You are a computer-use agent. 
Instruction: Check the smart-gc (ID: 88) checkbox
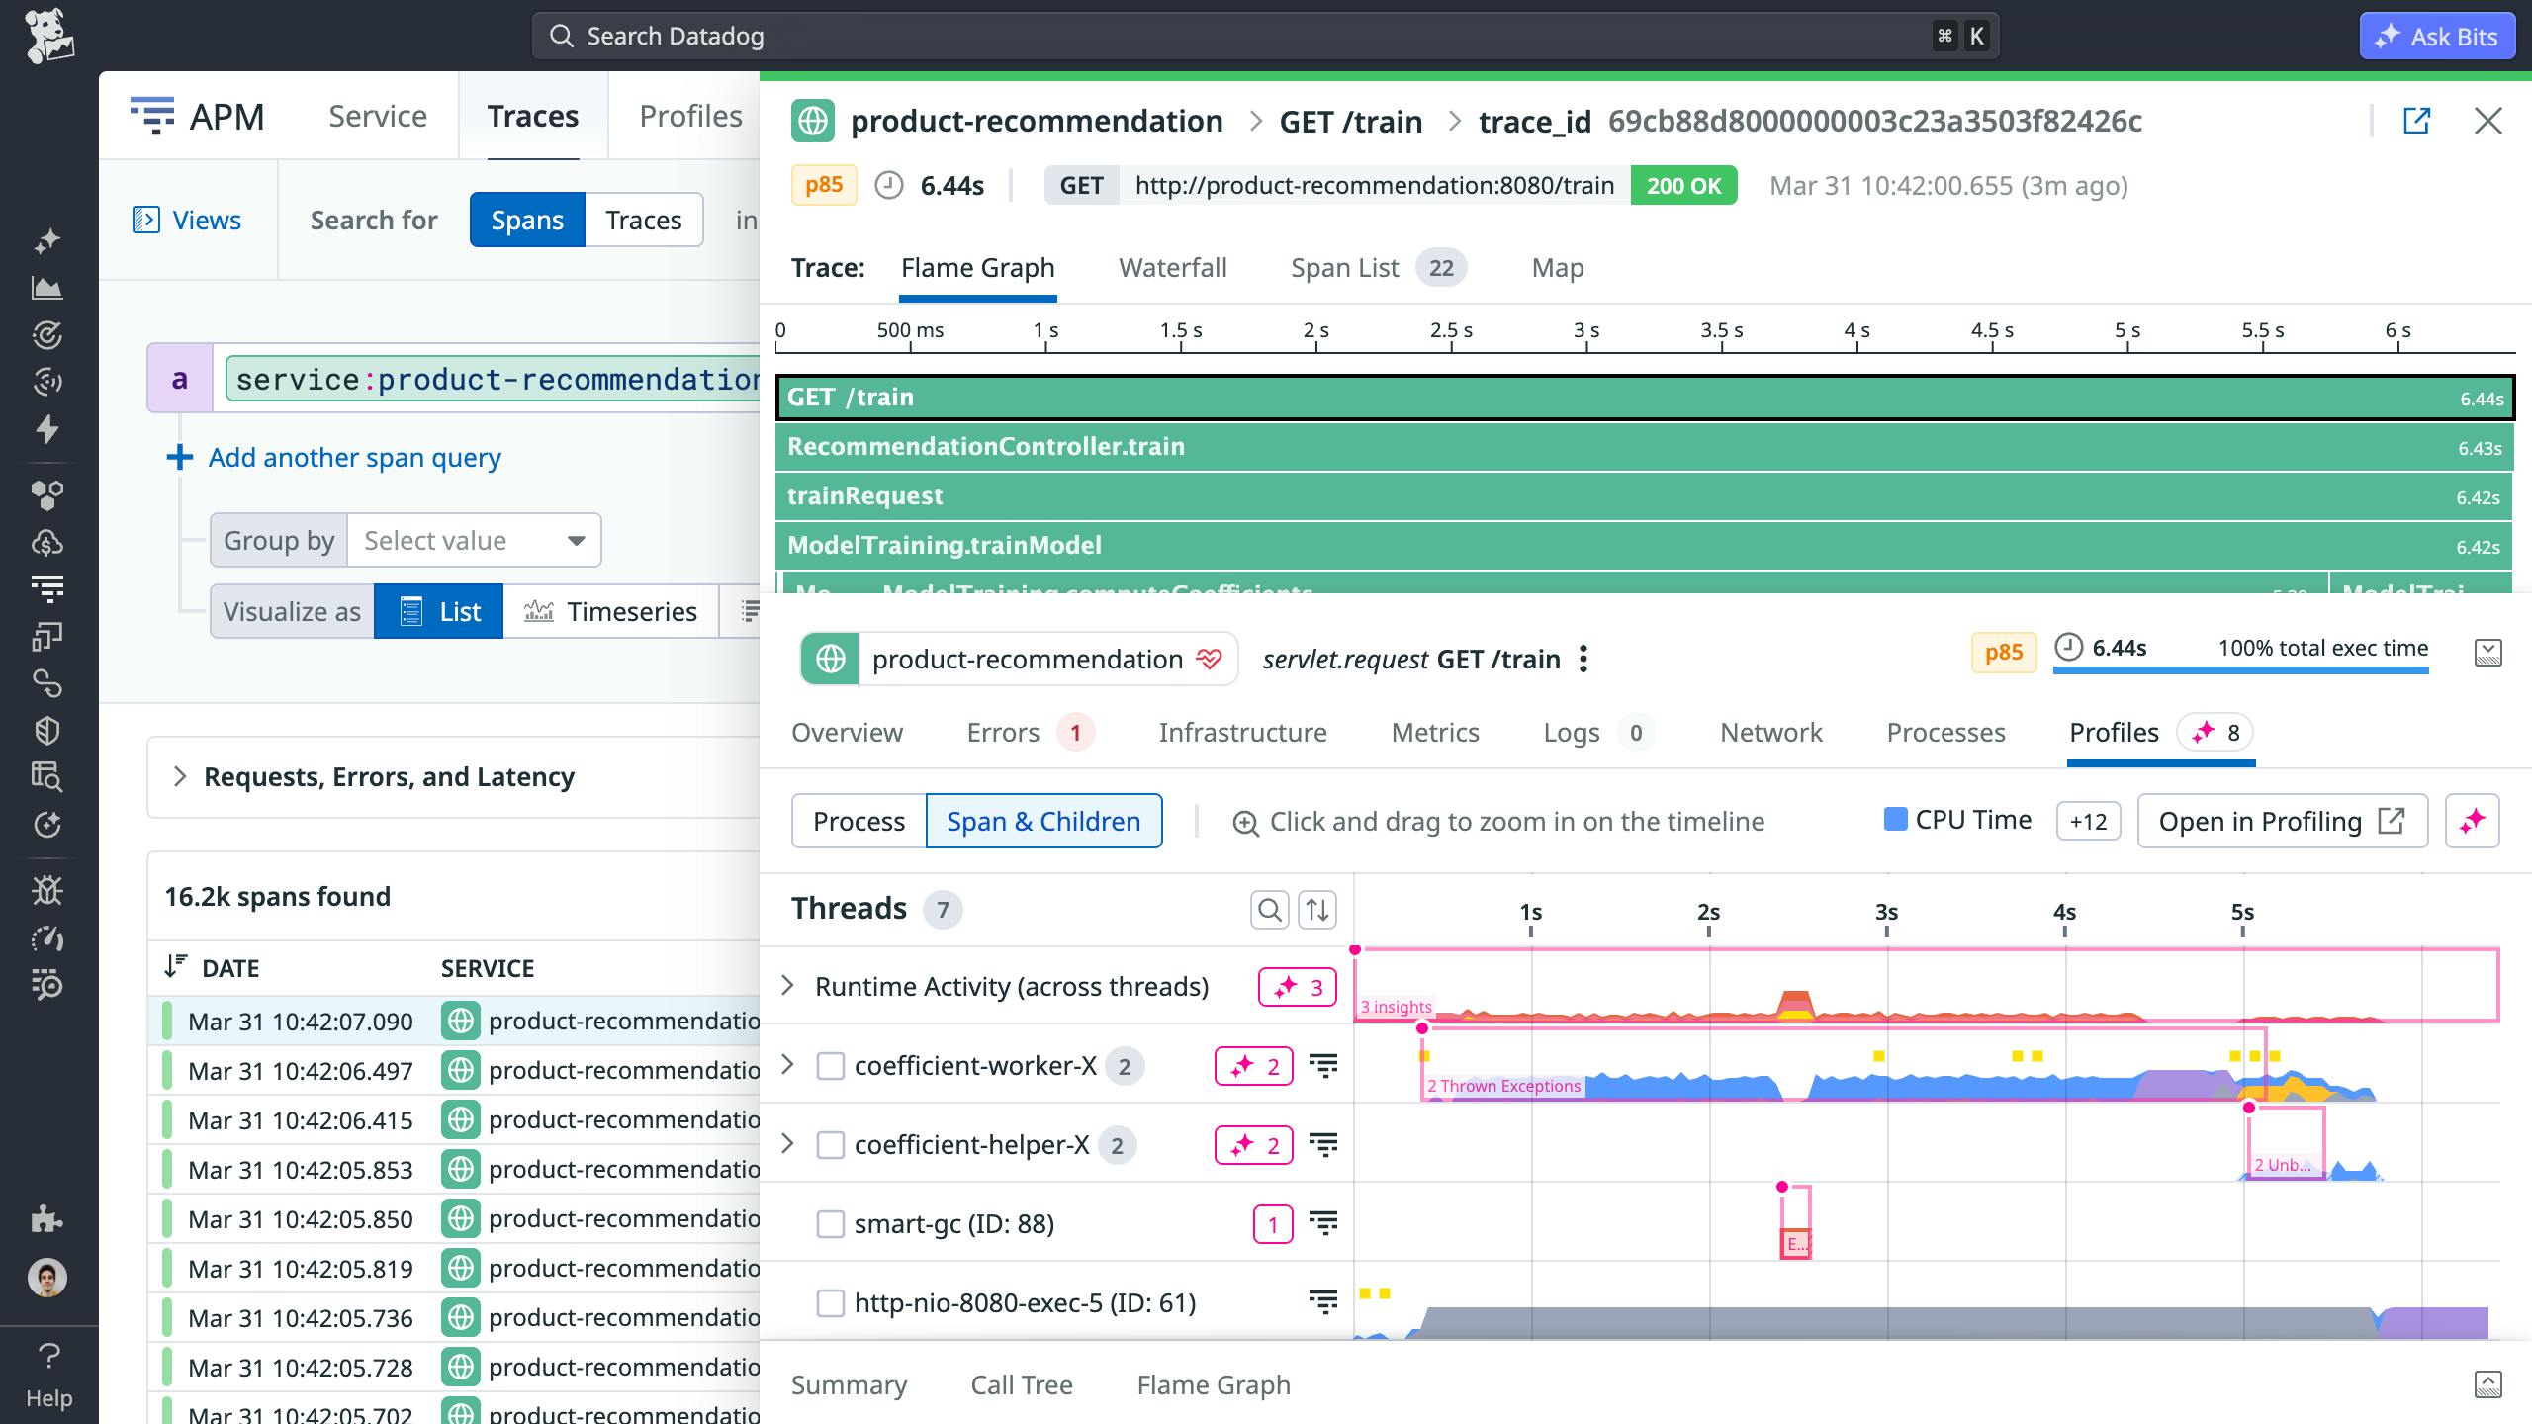point(830,1224)
